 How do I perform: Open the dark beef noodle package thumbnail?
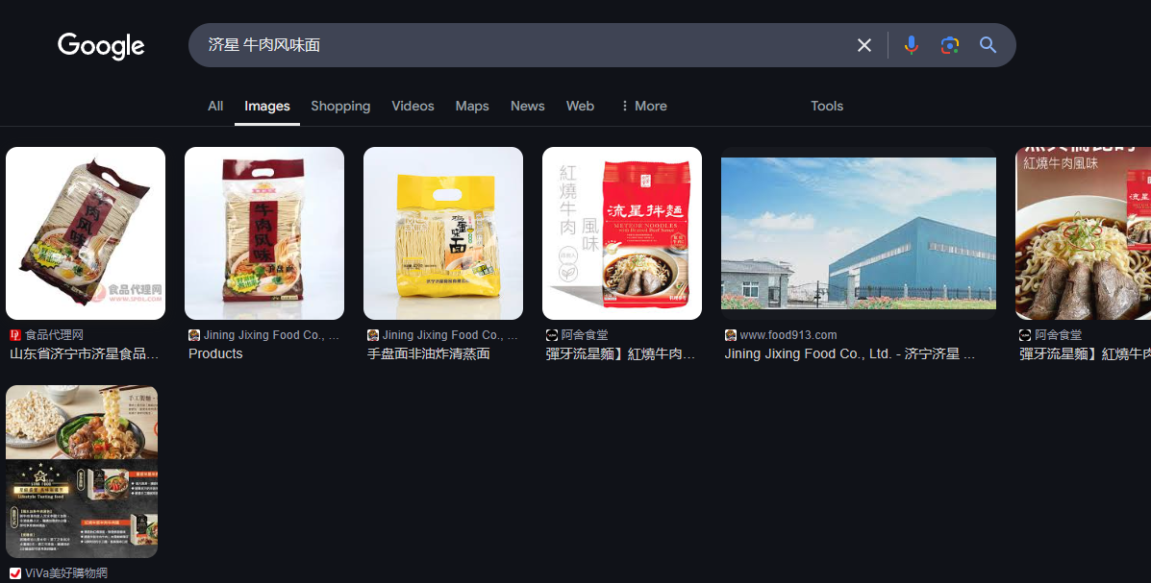[x=86, y=233]
